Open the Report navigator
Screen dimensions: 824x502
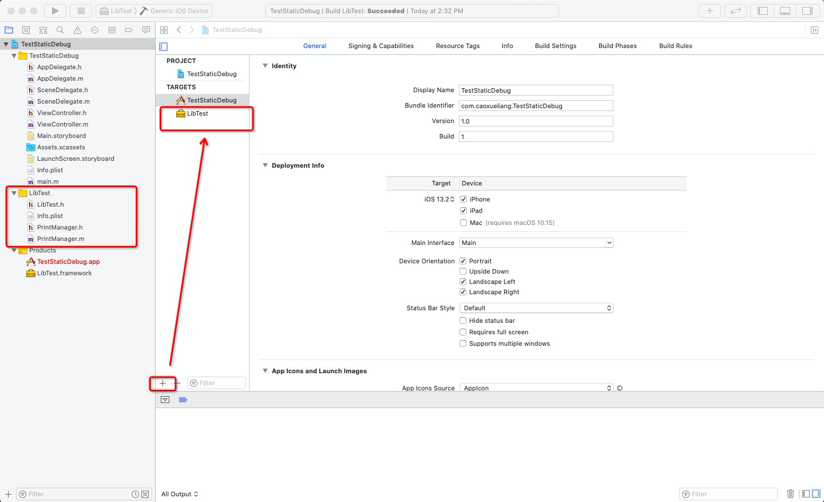point(146,30)
